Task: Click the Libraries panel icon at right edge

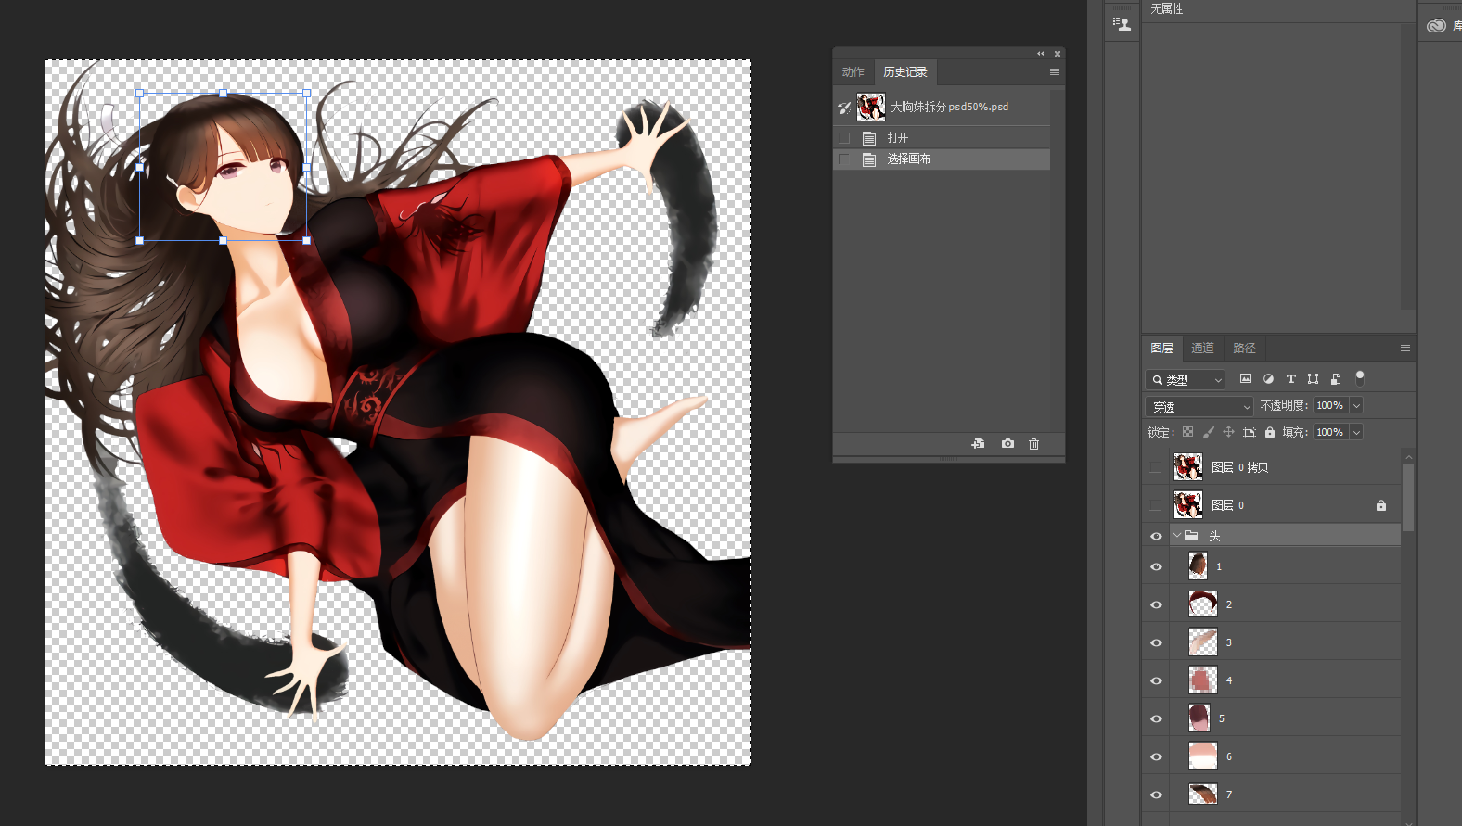Action: (x=1436, y=25)
